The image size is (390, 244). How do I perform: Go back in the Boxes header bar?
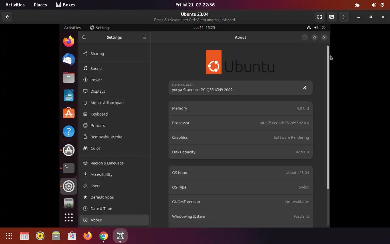7,17
